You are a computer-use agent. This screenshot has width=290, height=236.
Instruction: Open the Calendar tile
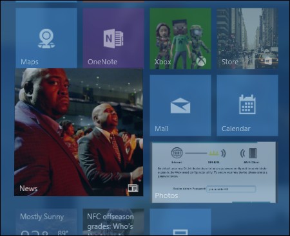tap(247, 105)
